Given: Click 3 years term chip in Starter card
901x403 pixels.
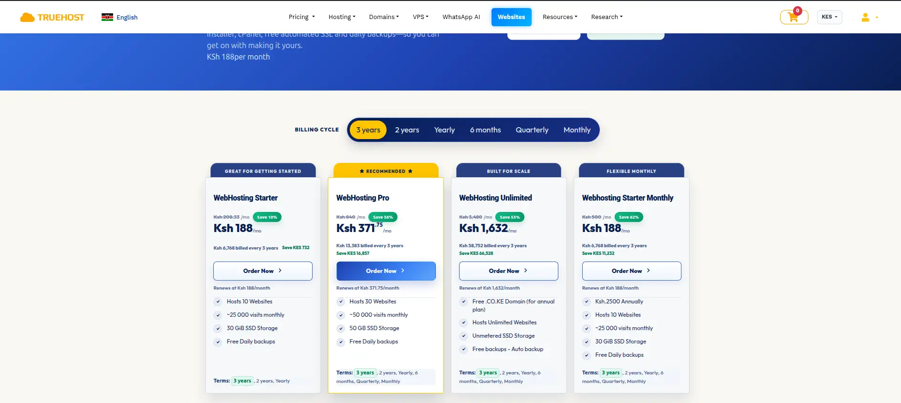Looking at the screenshot, I should (x=242, y=381).
